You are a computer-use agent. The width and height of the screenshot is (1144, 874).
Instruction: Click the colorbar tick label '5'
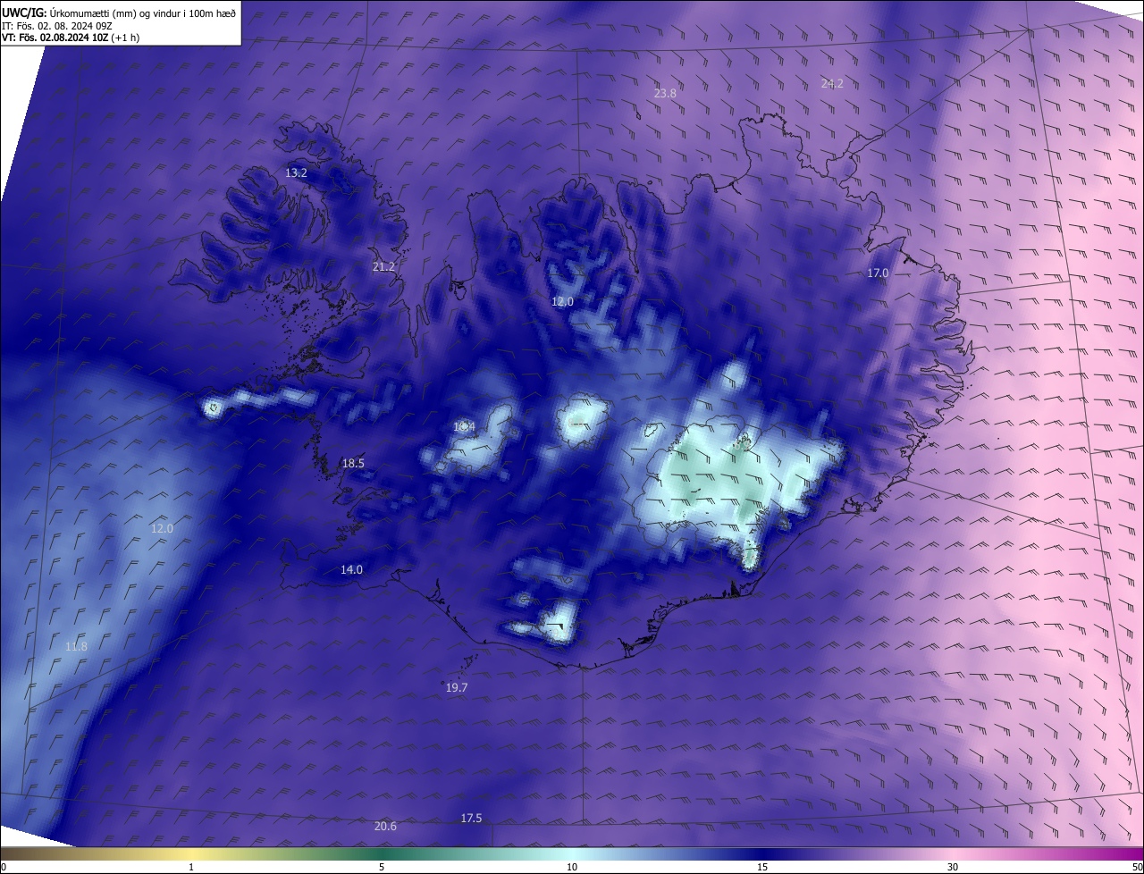[382, 867]
